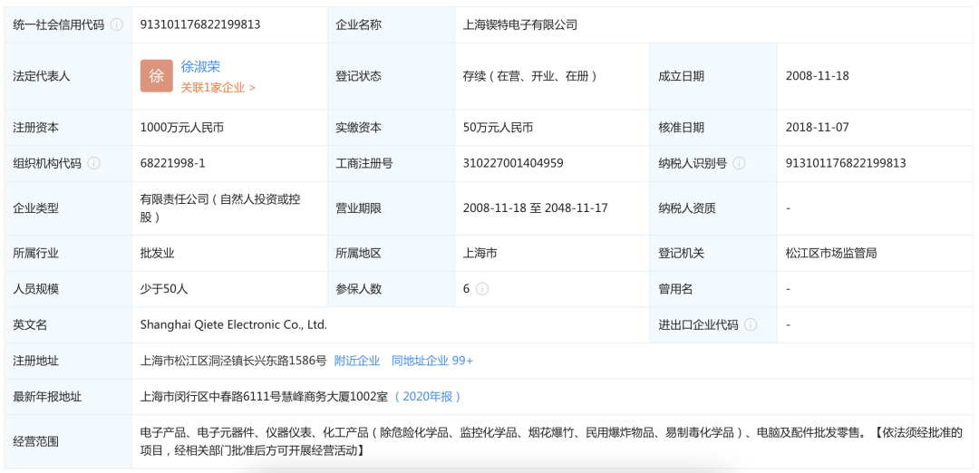Screen dimensions: 979x473
Task: Click the 注册资本 label cell
Action: [x=68, y=127]
